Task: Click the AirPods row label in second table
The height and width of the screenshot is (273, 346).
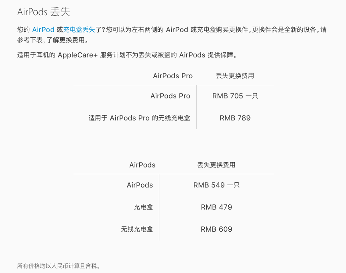Action: 140,185
